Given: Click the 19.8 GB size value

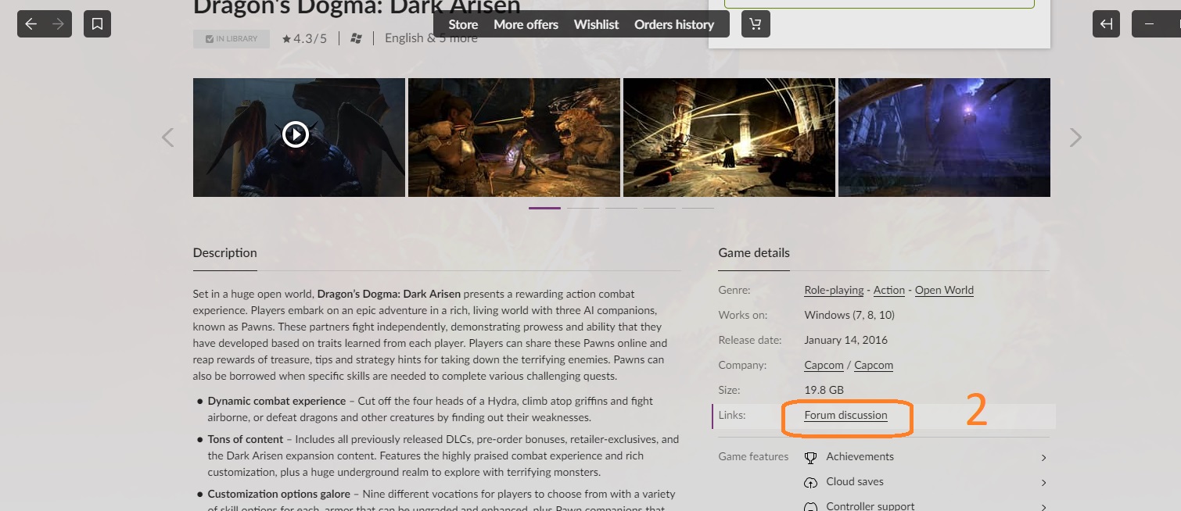Looking at the screenshot, I should (824, 391).
